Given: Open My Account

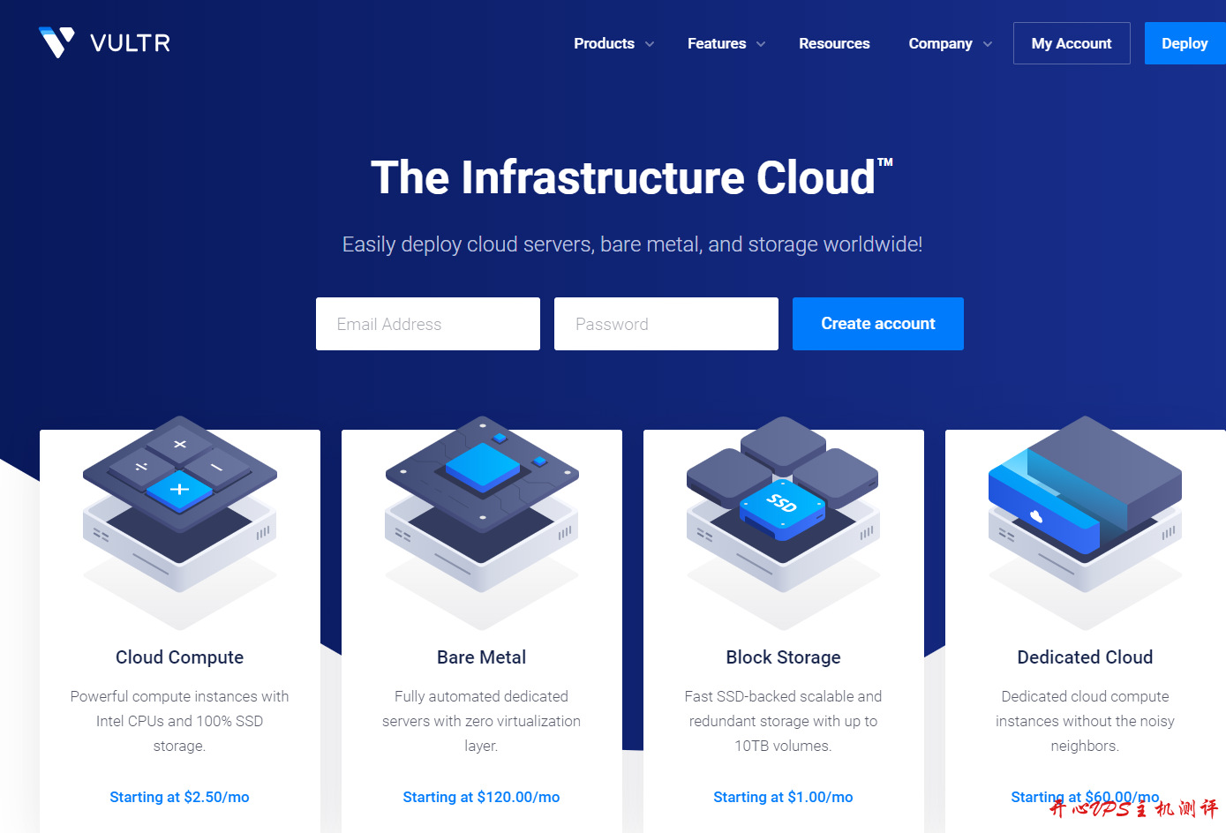Looking at the screenshot, I should [x=1071, y=42].
